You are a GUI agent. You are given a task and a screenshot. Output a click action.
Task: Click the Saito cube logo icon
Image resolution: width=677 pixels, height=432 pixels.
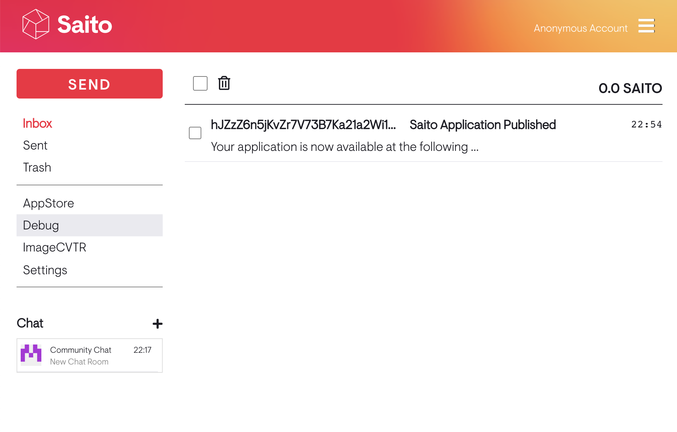[x=36, y=24]
